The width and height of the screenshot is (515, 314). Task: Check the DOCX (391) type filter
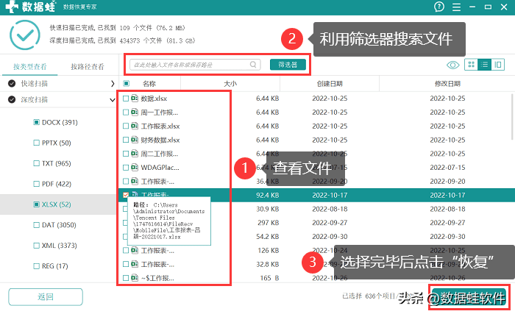(37, 122)
